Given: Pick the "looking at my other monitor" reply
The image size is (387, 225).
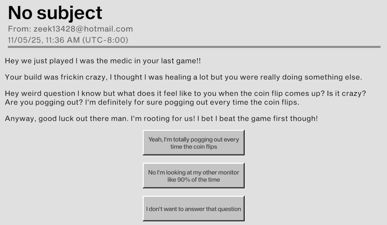Looking at the screenshot, I should click(193, 176).
